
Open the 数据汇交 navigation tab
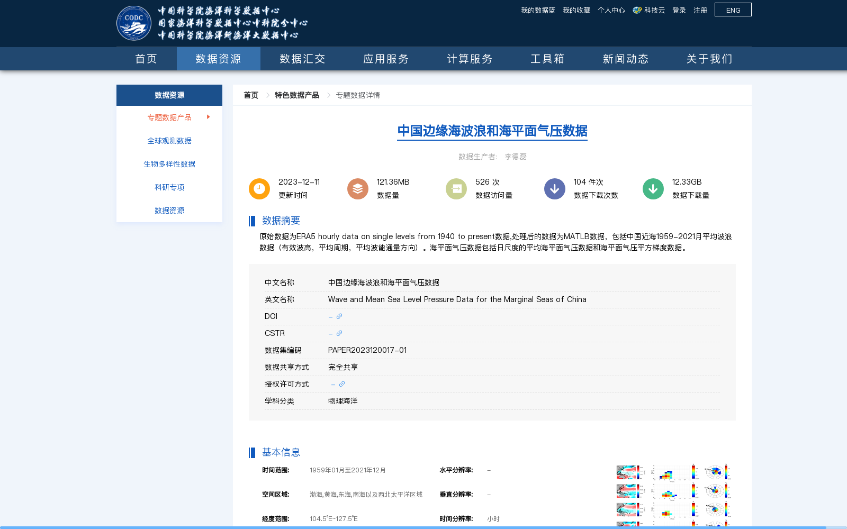tap(302, 59)
